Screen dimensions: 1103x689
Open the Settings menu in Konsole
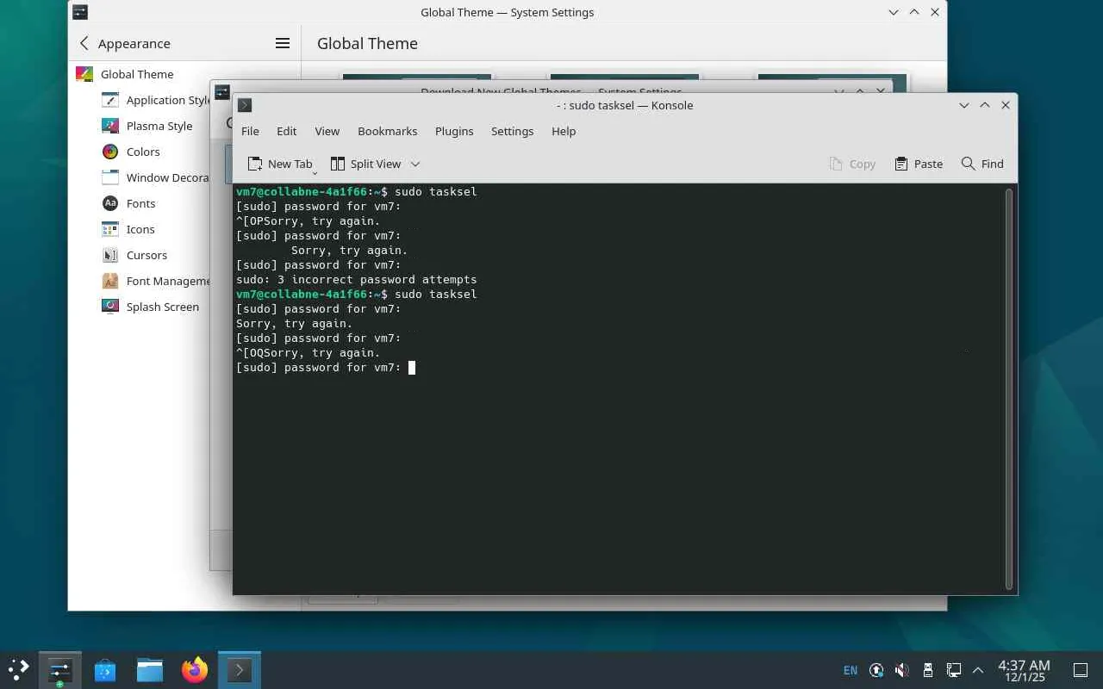click(x=512, y=131)
